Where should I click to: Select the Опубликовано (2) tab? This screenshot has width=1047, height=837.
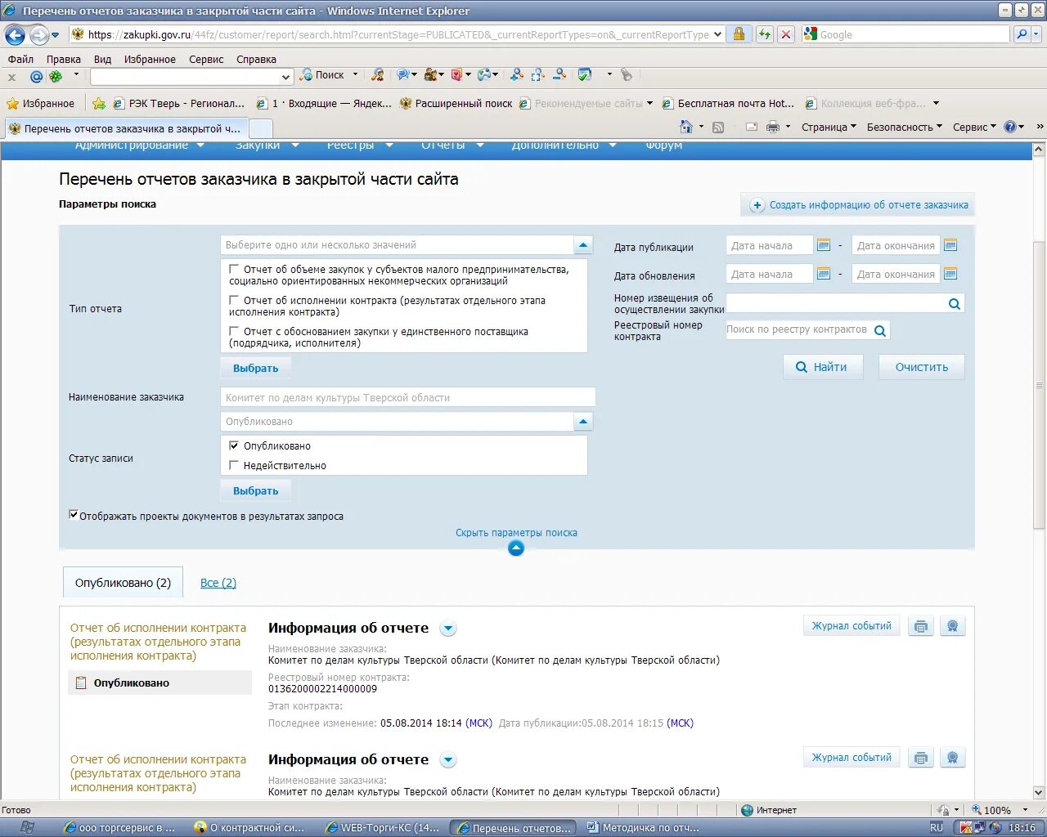(x=123, y=583)
